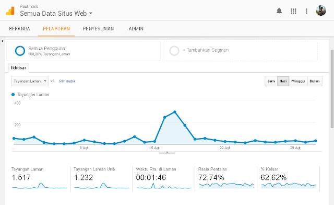The image size is (334, 205).
Task: Set chart granularity to Jam
Action: [x=271, y=81]
